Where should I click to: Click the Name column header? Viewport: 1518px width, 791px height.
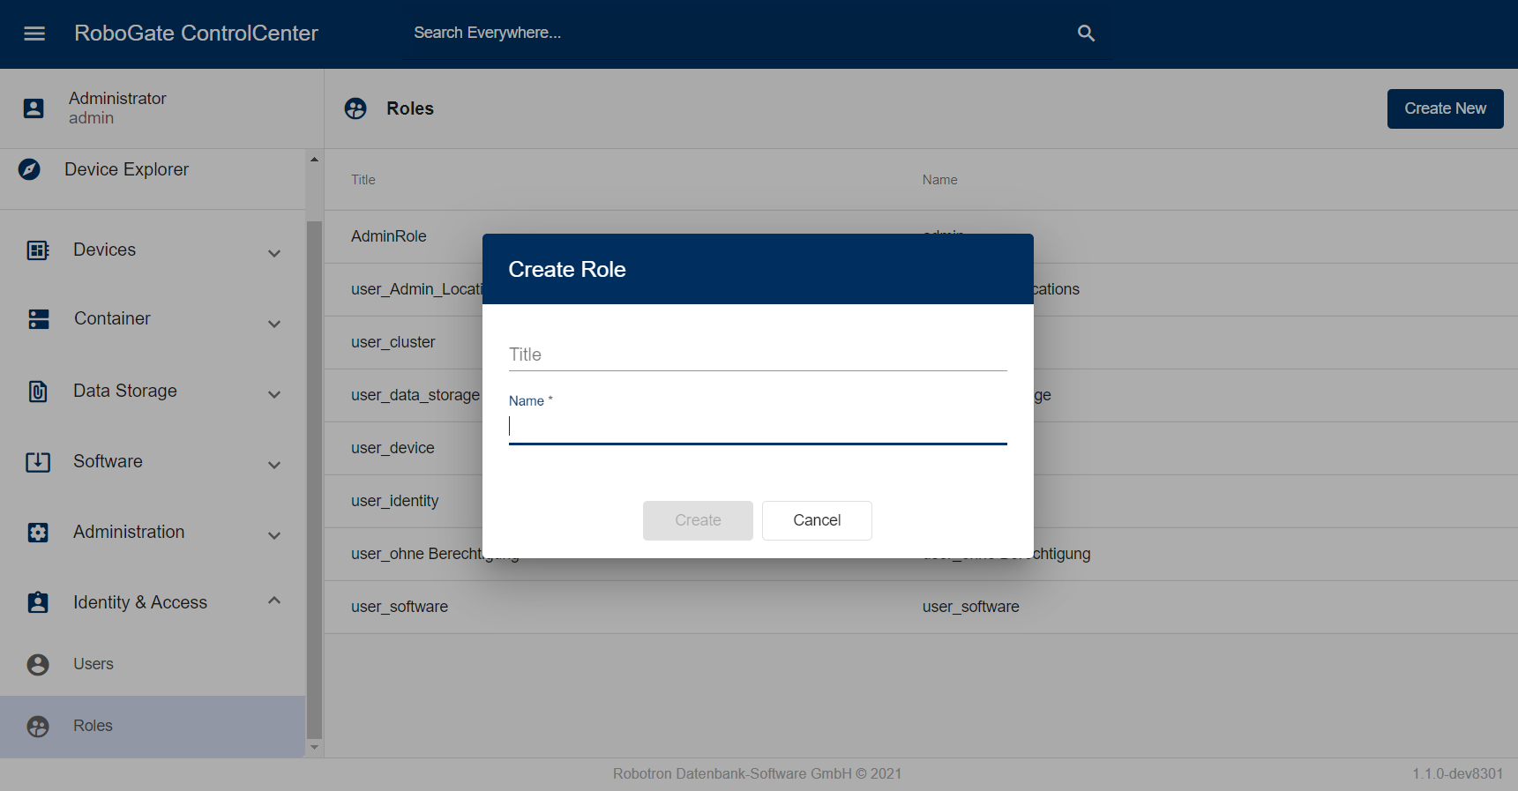(939, 180)
